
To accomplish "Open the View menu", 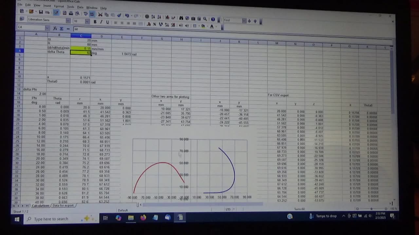I will [x=37, y=5].
